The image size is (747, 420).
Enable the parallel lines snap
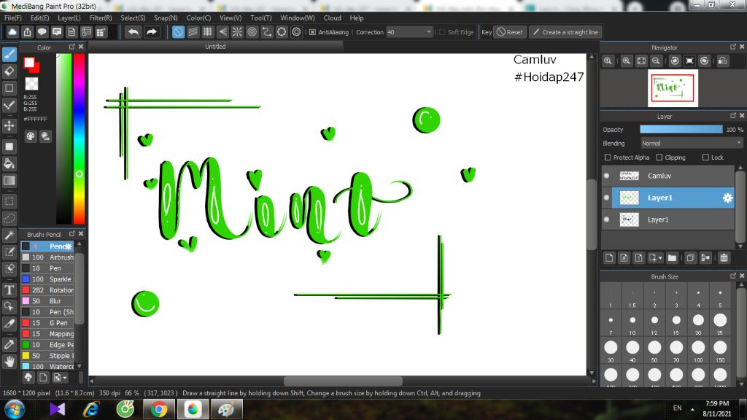click(193, 32)
